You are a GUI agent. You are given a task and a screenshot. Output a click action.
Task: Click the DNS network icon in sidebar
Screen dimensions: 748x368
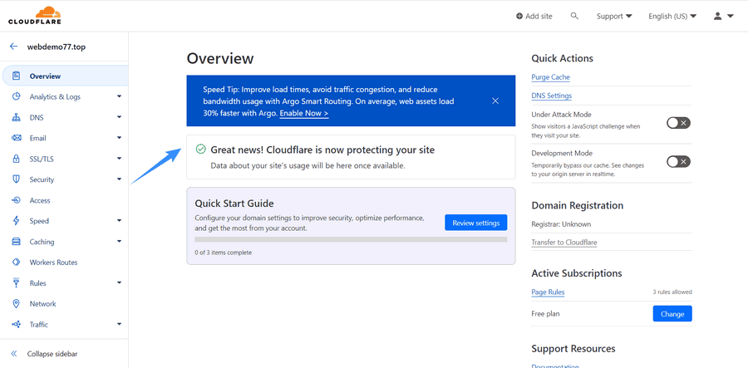(17, 117)
